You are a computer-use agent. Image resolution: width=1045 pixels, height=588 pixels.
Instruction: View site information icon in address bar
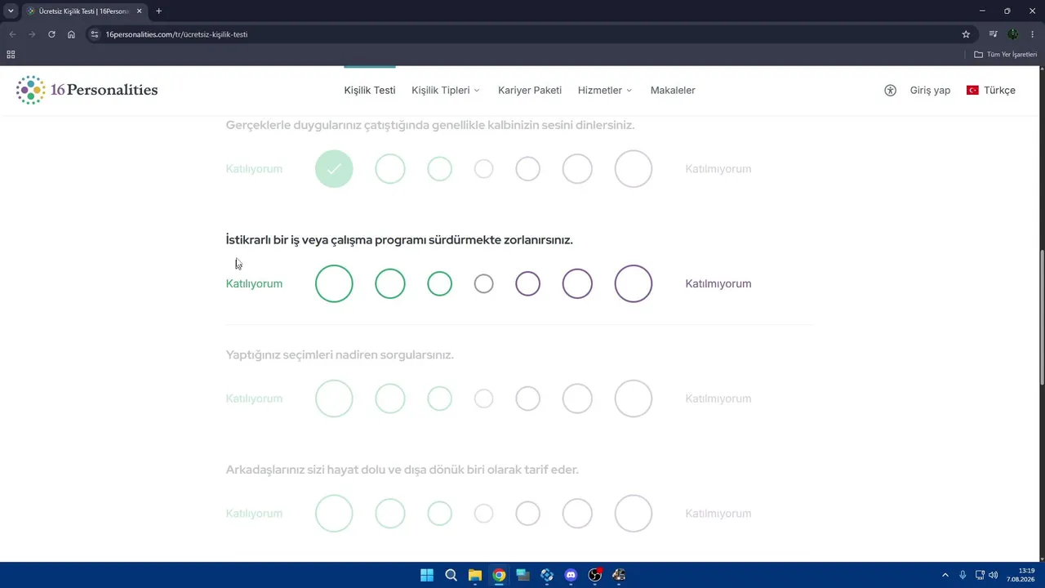click(95, 34)
